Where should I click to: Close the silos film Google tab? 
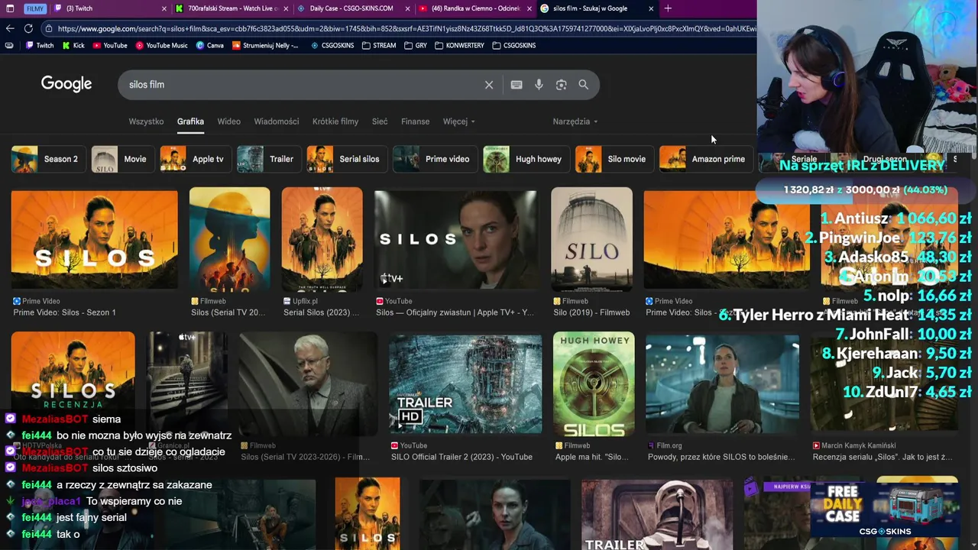click(651, 8)
